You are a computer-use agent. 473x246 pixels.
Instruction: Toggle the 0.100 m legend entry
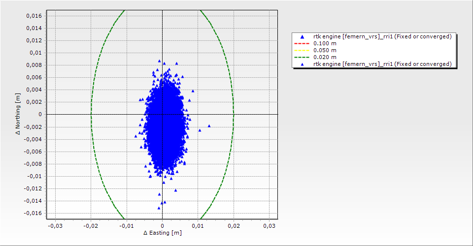point(325,43)
